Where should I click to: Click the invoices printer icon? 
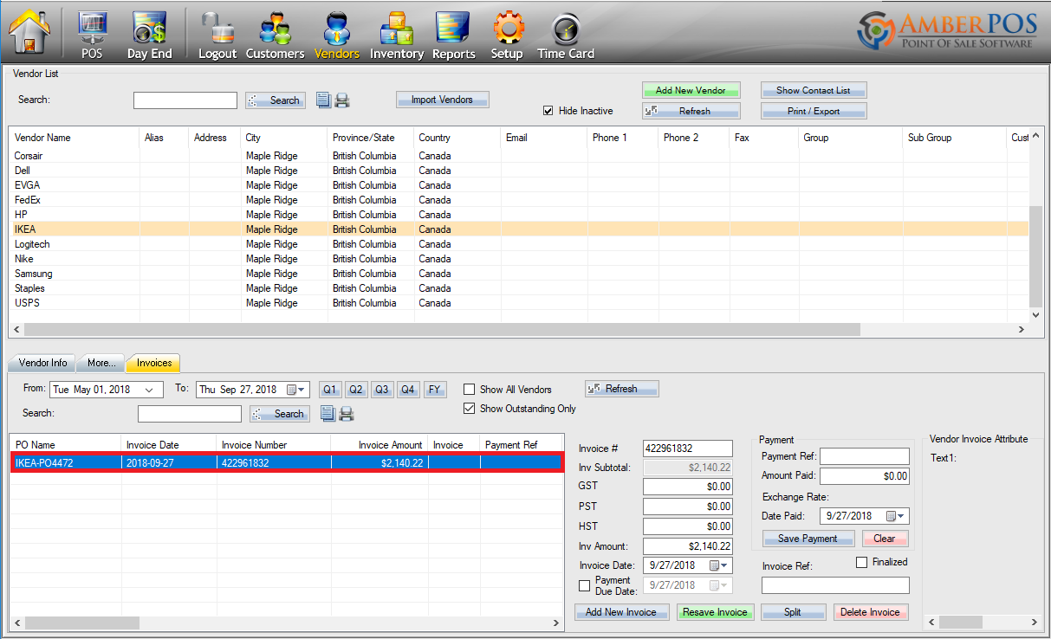tap(347, 414)
